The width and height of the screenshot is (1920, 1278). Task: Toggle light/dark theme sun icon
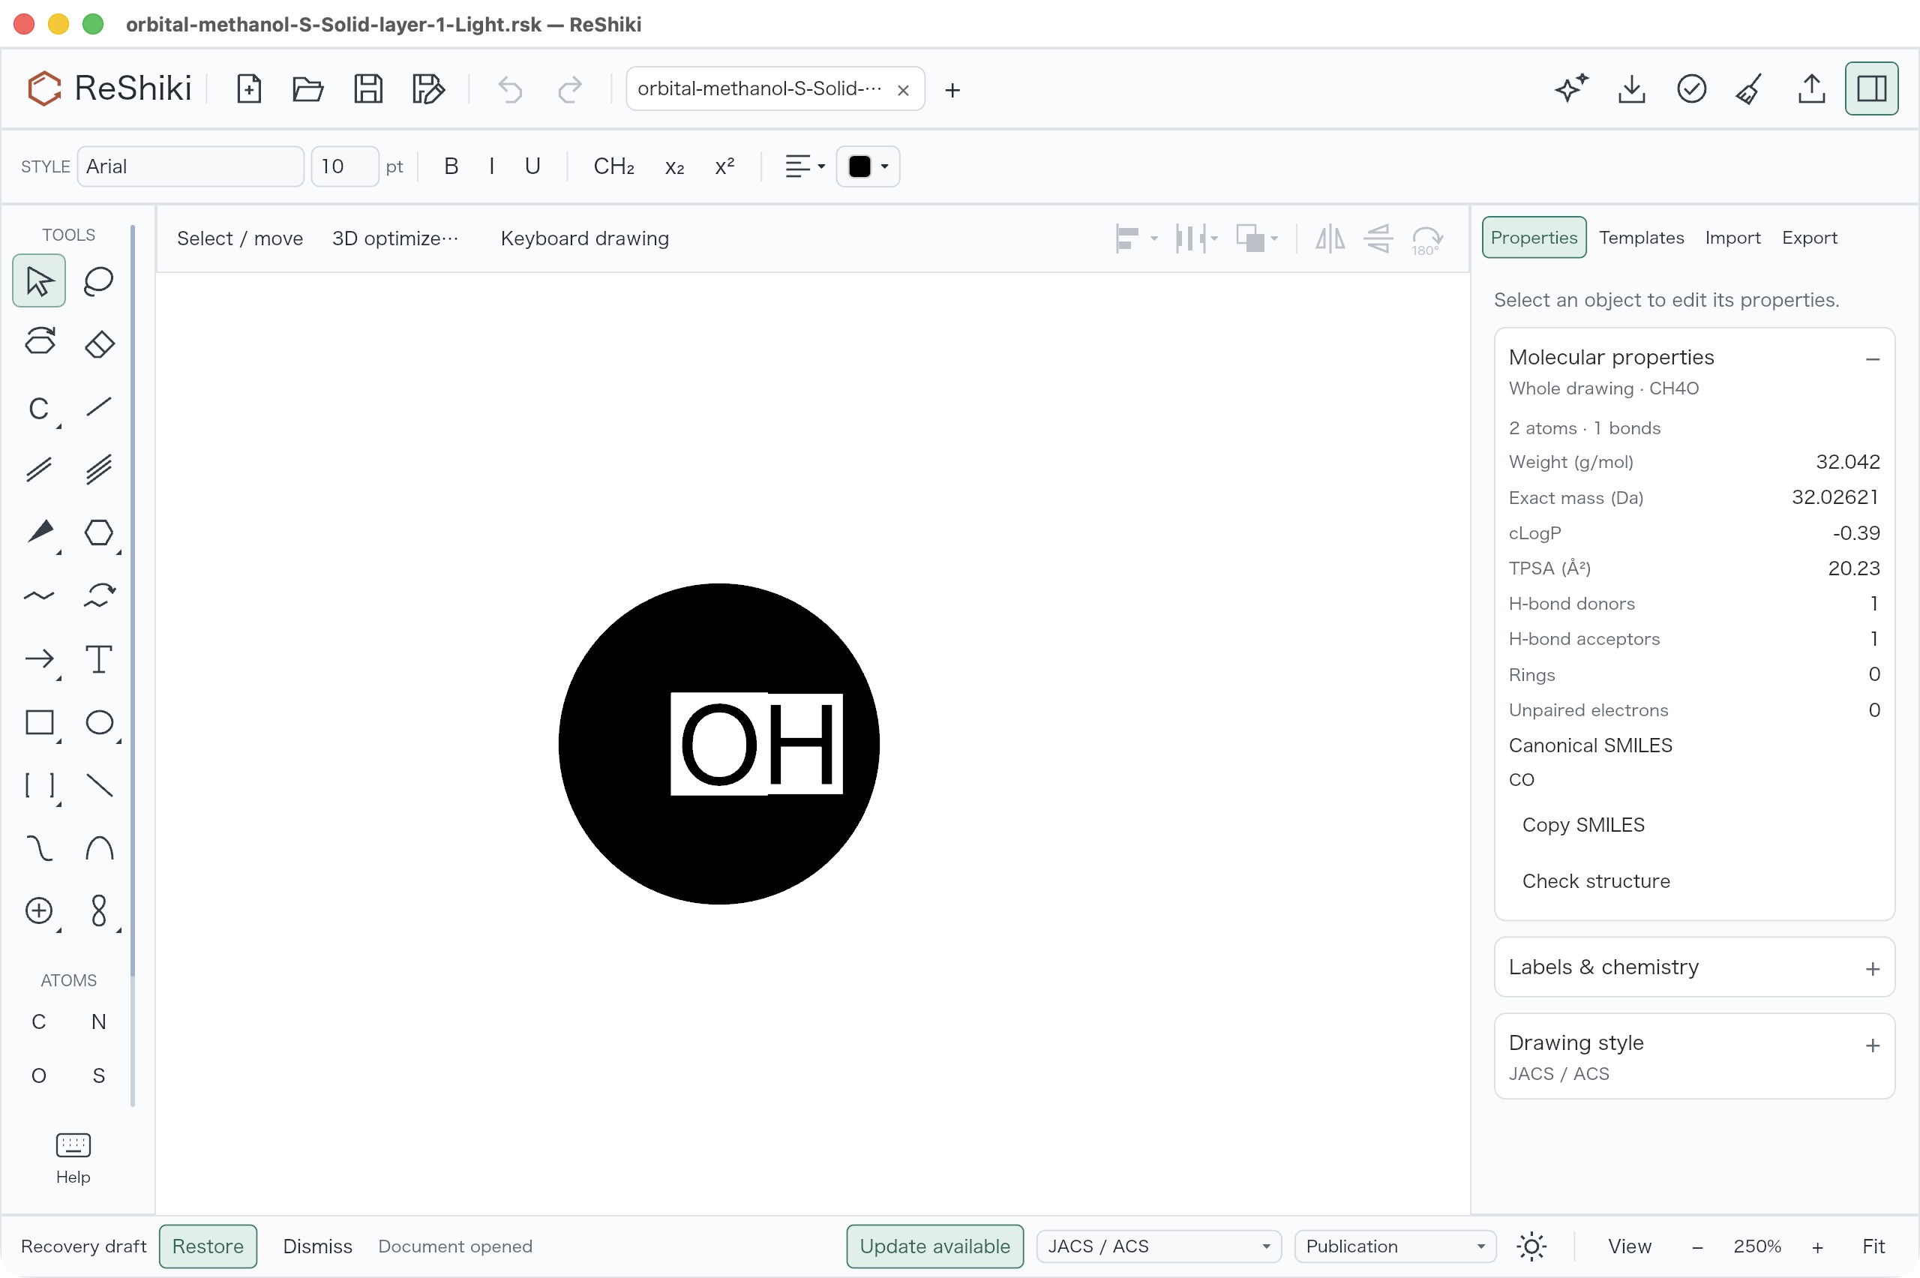pyautogui.click(x=1531, y=1246)
